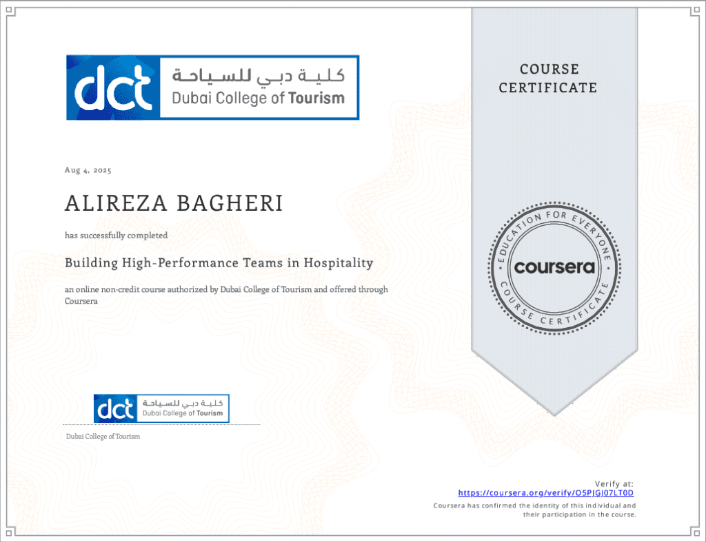The image size is (706, 542).
Task: Click the 'an online non-credit course authorized' paragraph
Action: (226, 295)
